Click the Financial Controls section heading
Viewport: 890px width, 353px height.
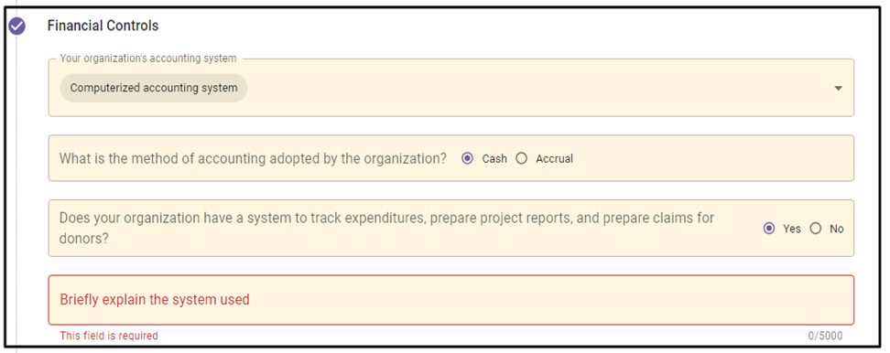pos(103,26)
